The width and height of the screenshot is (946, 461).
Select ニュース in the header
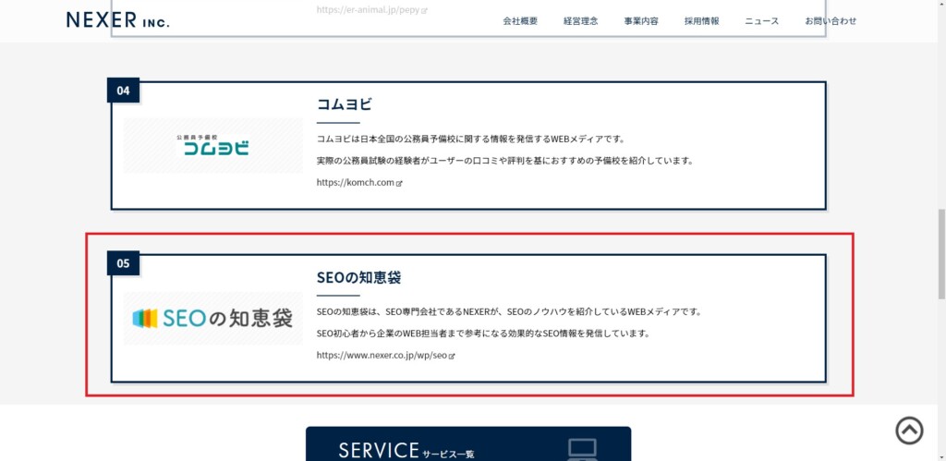click(x=761, y=21)
